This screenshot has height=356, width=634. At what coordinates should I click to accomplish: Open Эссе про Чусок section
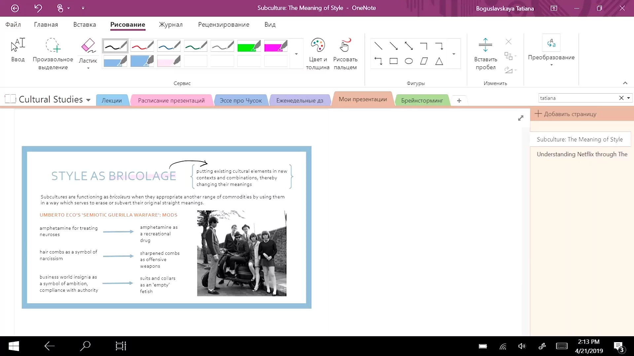coord(241,101)
